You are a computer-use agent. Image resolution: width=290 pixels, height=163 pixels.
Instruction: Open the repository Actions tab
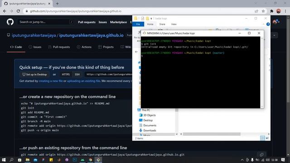(x=84, y=47)
